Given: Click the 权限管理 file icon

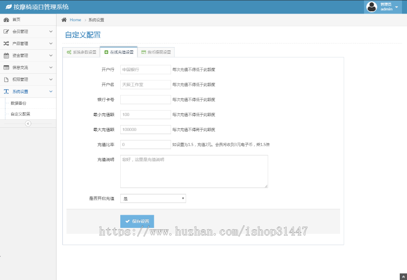Looking at the screenshot, I should coord(6,80).
